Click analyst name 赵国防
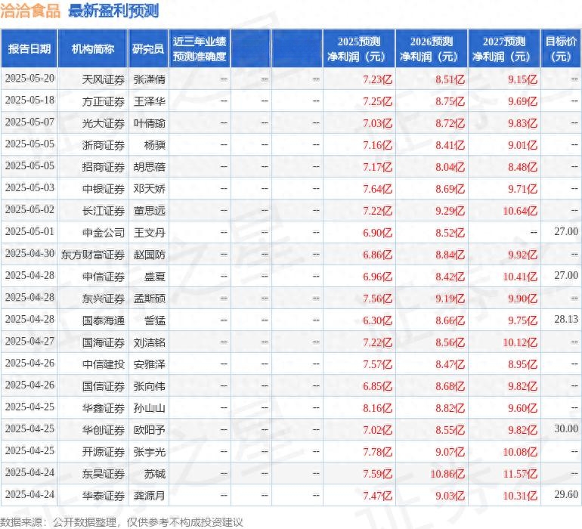This screenshot has height=529, width=582. 149,255
